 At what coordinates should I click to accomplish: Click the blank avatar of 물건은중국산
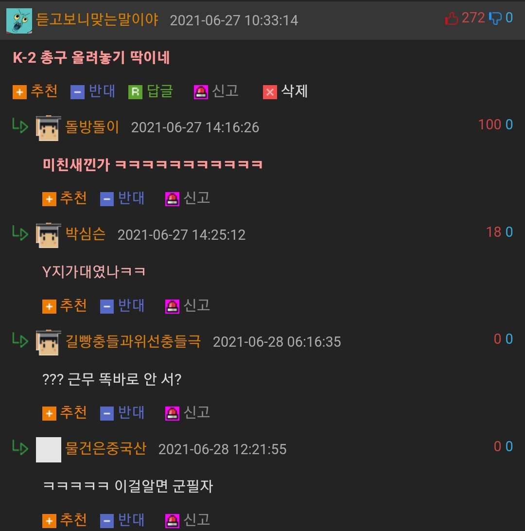(49, 450)
